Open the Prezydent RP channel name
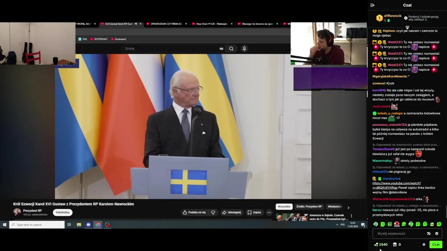 click(x=32, y=211)
